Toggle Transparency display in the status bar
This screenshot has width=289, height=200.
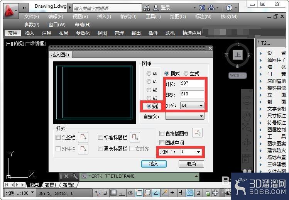coord(190,193)
